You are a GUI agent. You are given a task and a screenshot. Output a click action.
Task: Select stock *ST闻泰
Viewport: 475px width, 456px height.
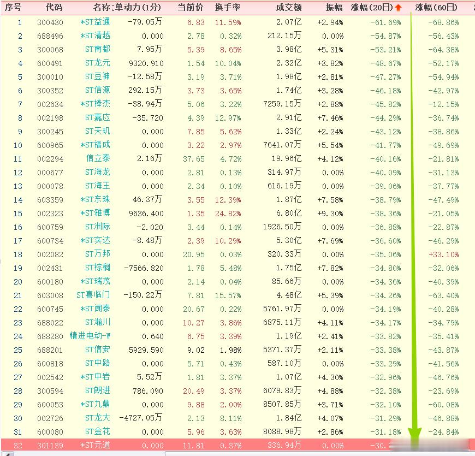click(x=96, y=309)
